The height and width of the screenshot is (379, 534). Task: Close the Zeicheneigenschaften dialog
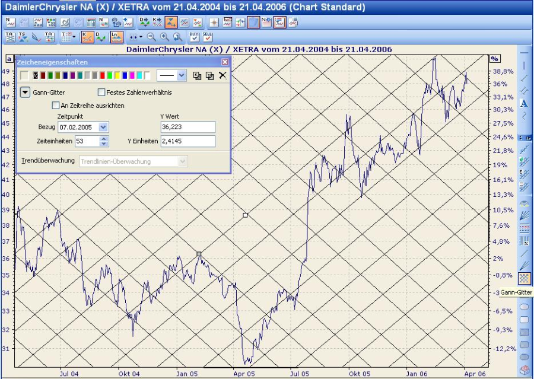(225, 62)
